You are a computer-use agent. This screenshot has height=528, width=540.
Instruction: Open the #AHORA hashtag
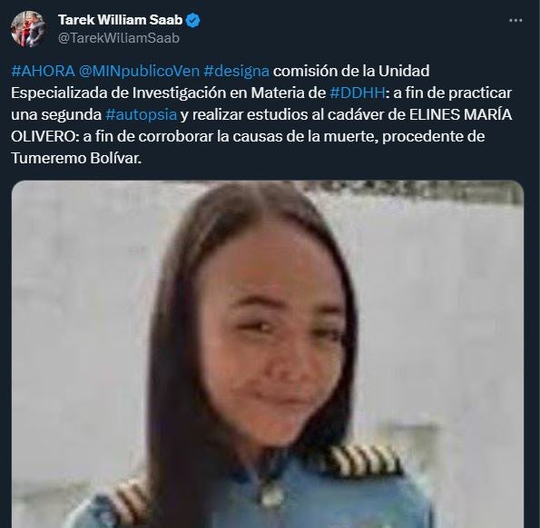[x=43, y=72]
